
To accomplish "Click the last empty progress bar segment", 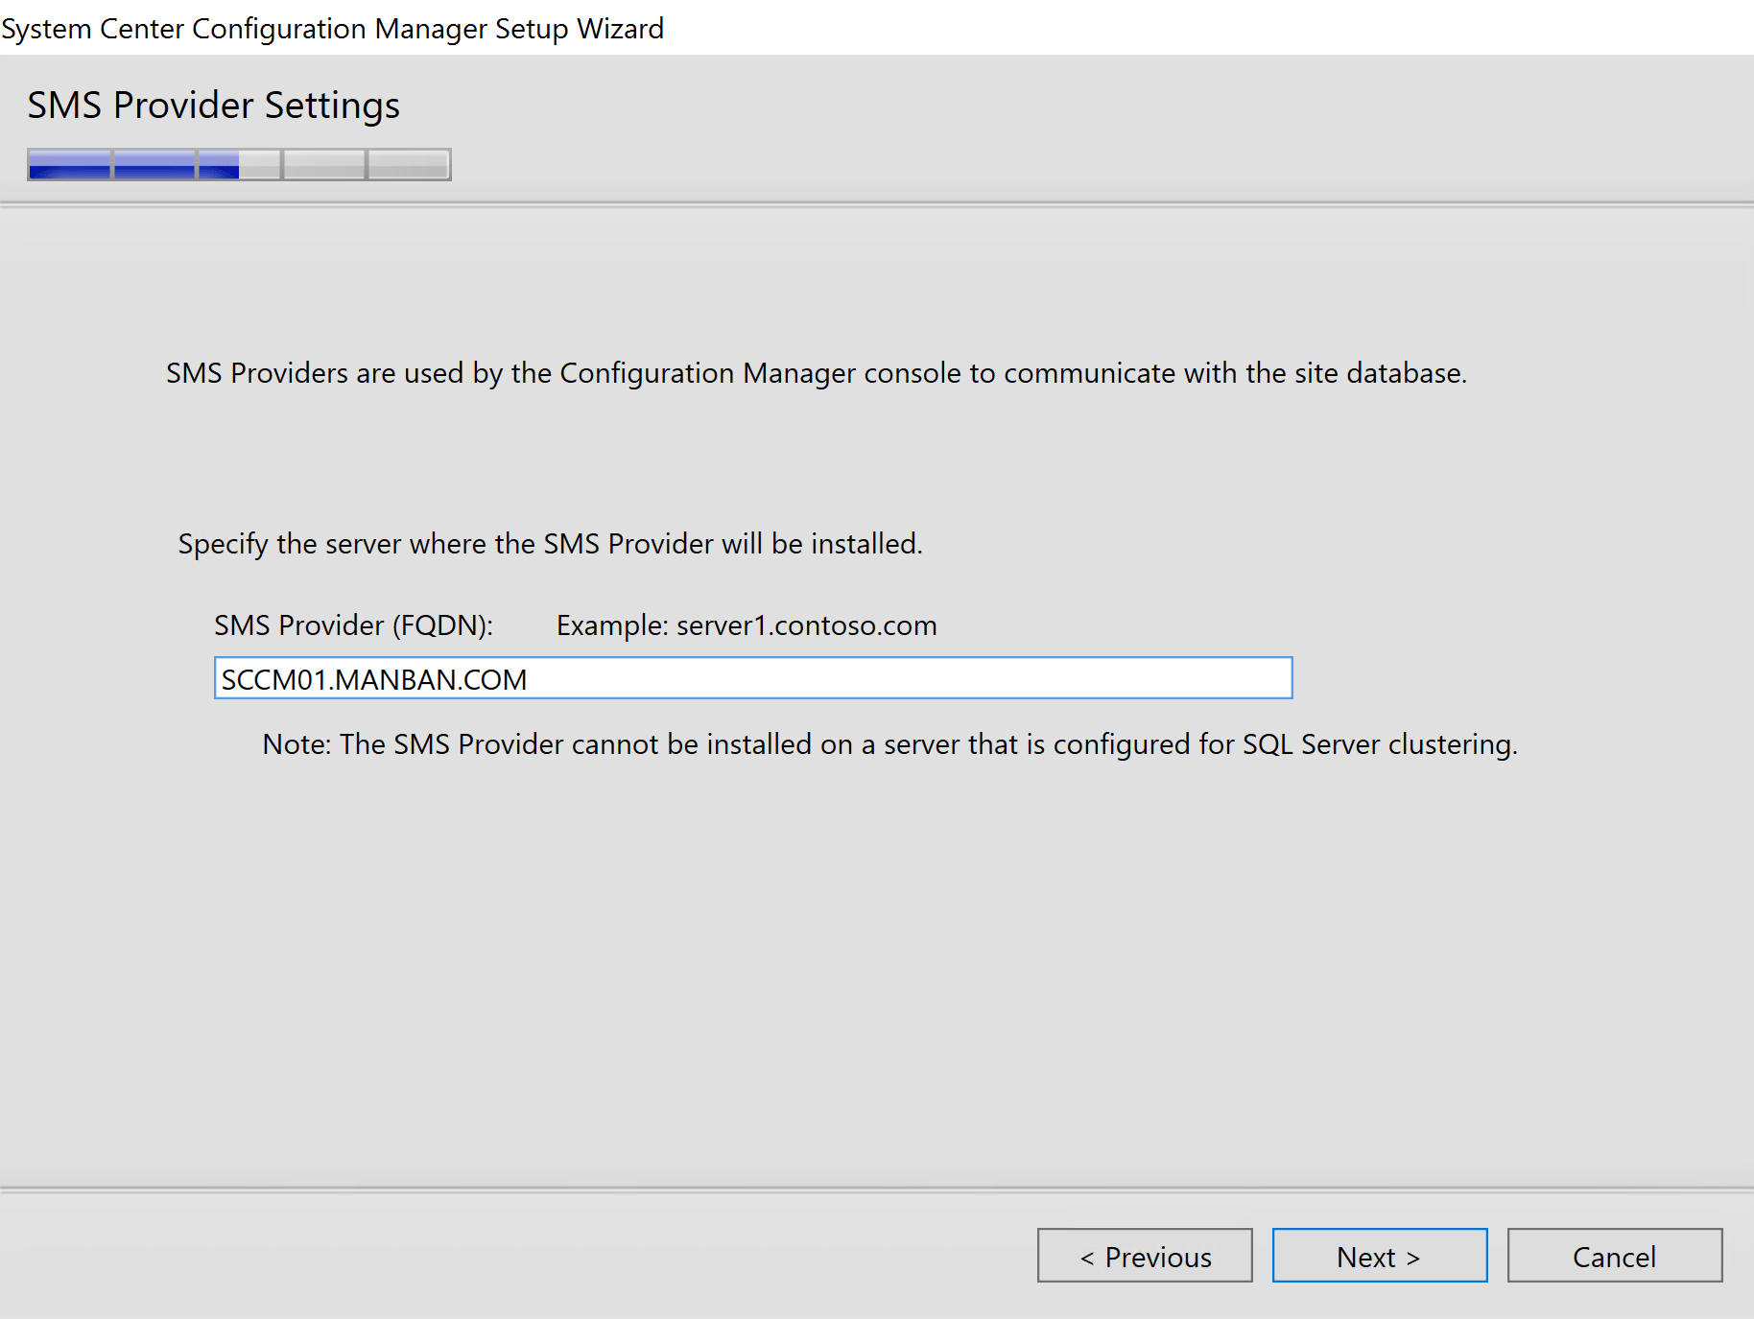I will [x=409, y=165].
